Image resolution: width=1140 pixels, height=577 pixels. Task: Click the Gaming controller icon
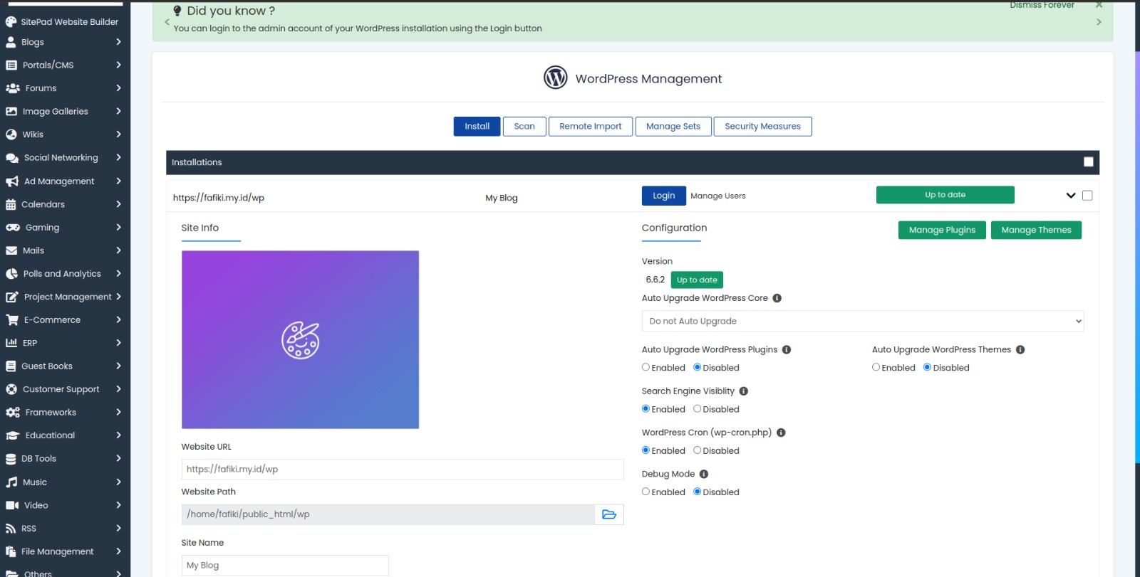tap(13, 228)
